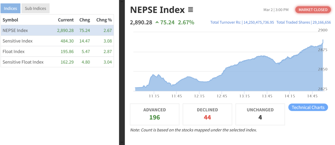Switch to the Indices tab
Screen dimensions: 335x145
coord(10,8)
